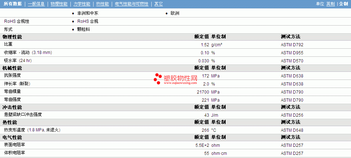Image resolution: width=351 pixels, height=158 pixels.
Task: Click the g/cm³ unit text
Action: pyautogui.click(x=217, y=45)
